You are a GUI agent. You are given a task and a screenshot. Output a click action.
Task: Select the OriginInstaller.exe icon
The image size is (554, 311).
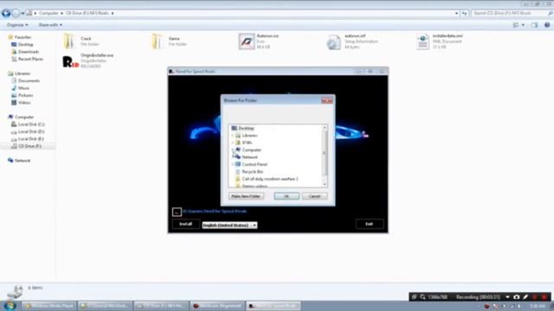[70, 61]
